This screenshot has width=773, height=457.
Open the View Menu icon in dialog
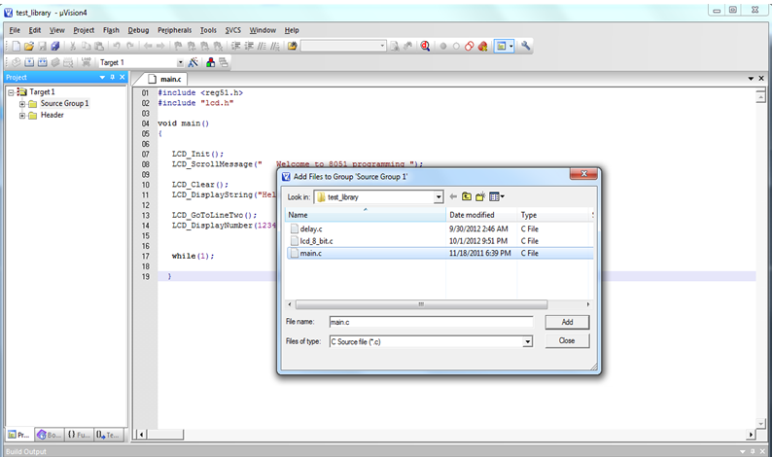click(497, 196)
